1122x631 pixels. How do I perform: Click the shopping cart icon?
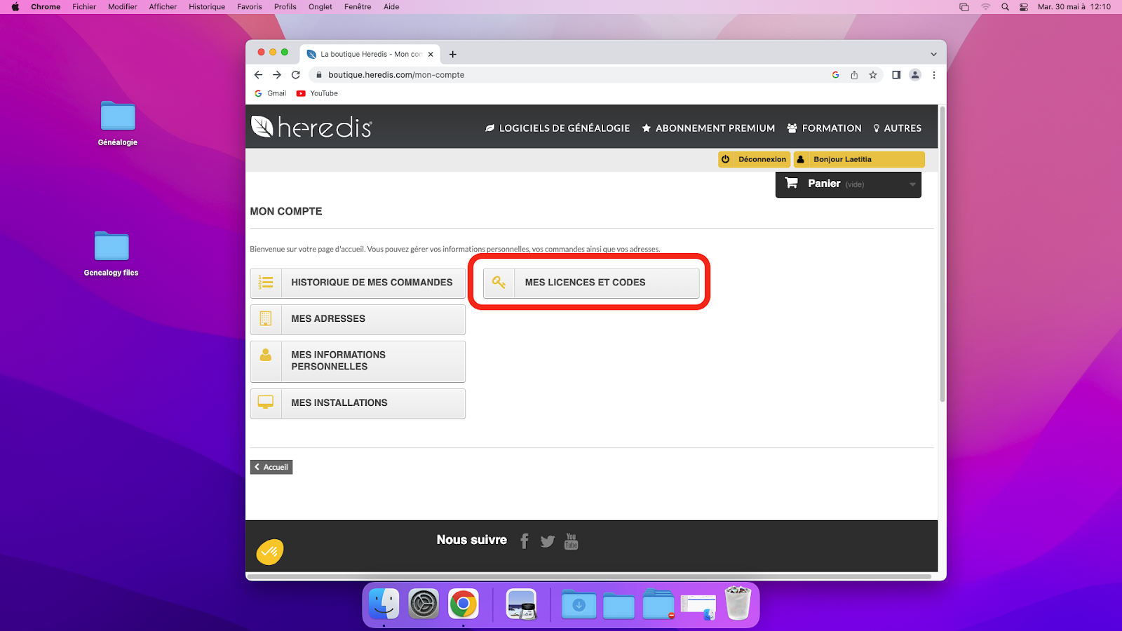(x=792, y=183)
